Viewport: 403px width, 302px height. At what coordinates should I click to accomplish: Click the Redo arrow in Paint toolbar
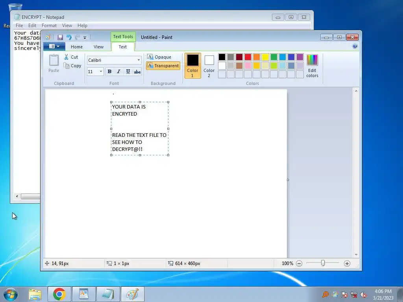(77, 37)
